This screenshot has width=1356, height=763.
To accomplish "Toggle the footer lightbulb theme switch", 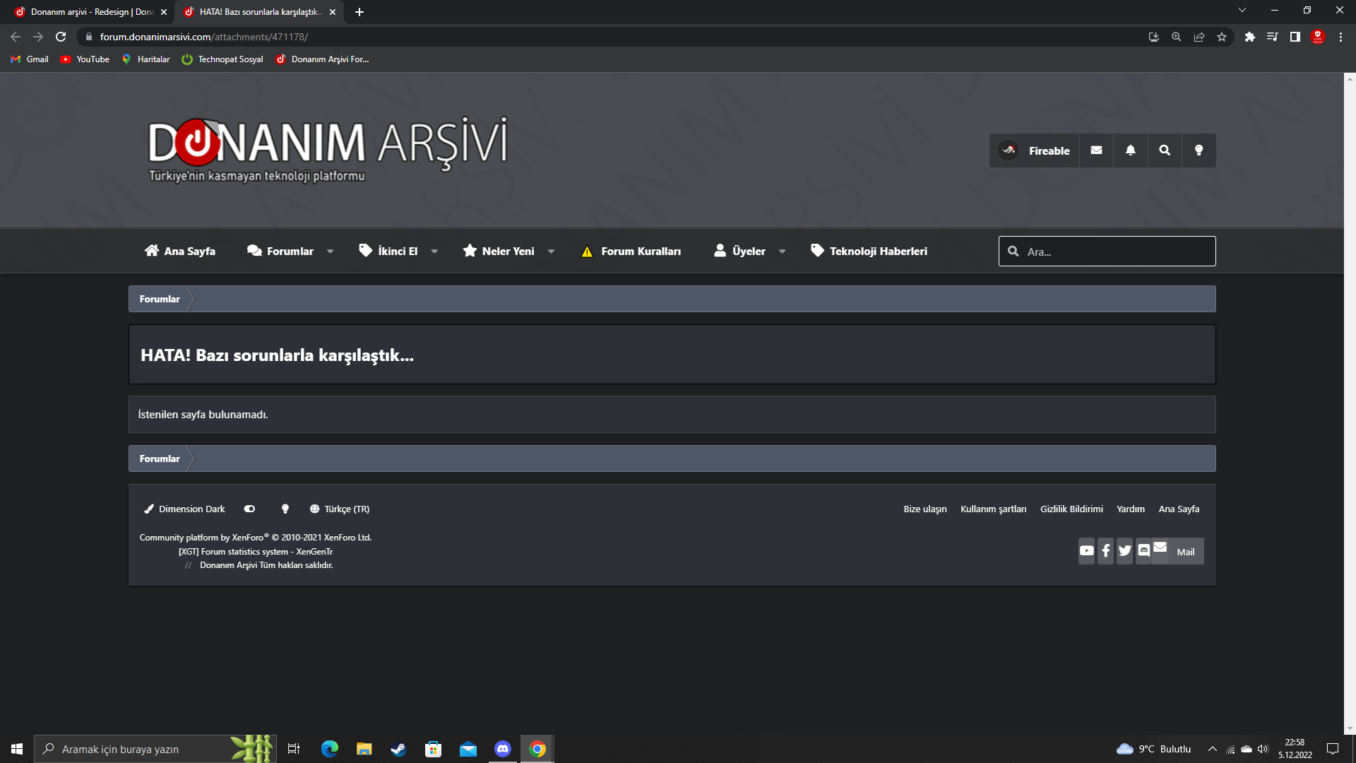I will point(285,509).
